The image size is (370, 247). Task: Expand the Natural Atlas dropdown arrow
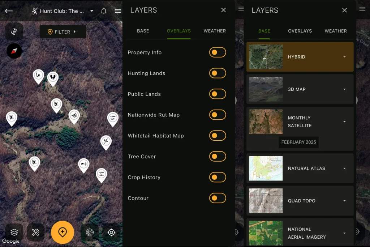(344, 169)
